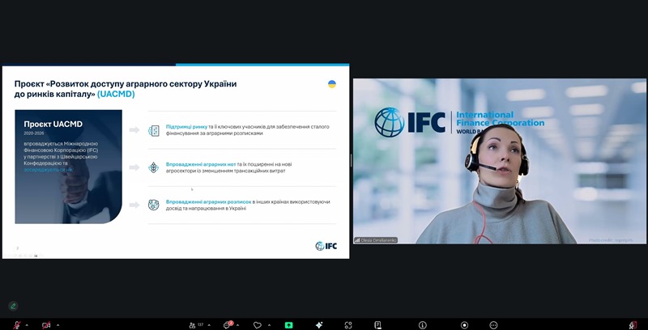Viewport: 648px width, 330px height.
Task: Click the record button in toolbar
Action: tap(464, 325)
